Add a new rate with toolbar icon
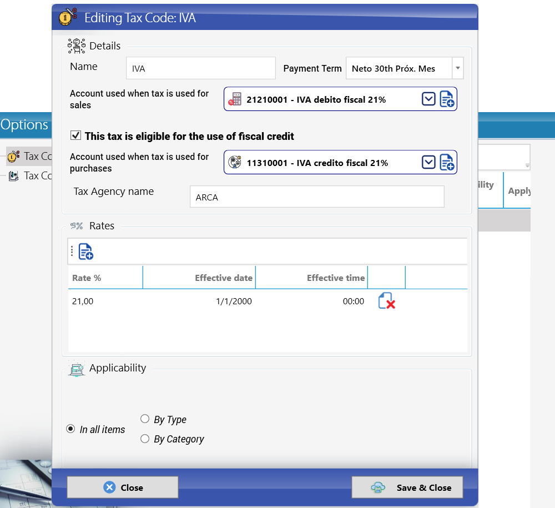The height and width of the screenshot is (508, 555). (x=85, y=252)
